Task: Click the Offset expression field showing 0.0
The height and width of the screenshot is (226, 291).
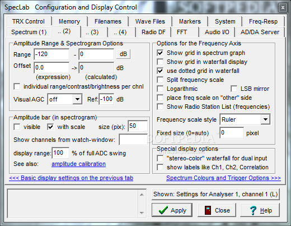Action: pos(51,67)
